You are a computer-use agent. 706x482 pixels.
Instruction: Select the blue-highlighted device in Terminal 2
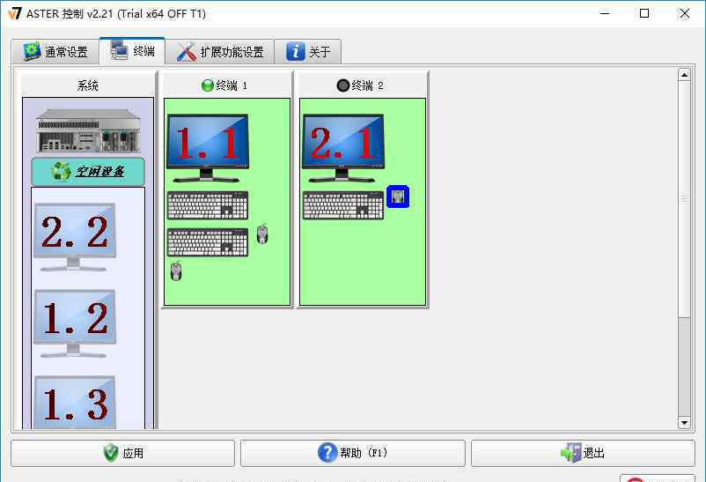point(398,197)
